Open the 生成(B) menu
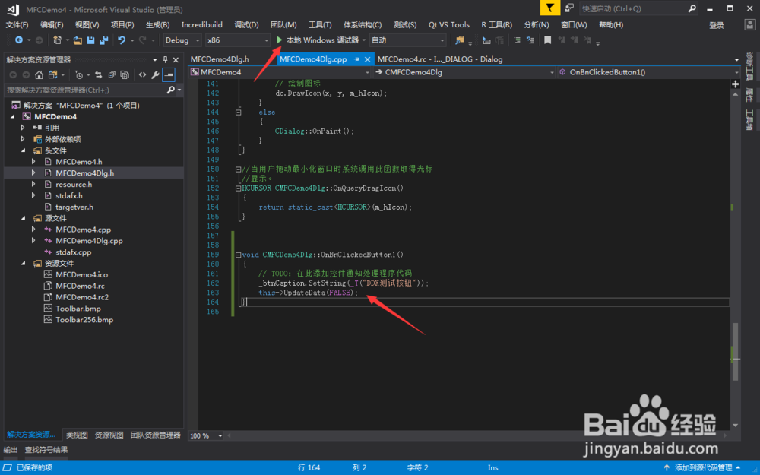The width and height of the screenshot is (760, 475). pos(157,25)
